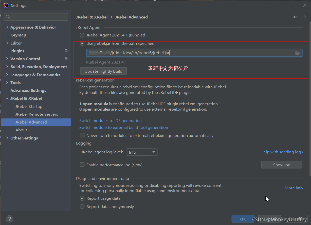
Task: Check Never switch modules to external generation
Action: pos(82,135)
